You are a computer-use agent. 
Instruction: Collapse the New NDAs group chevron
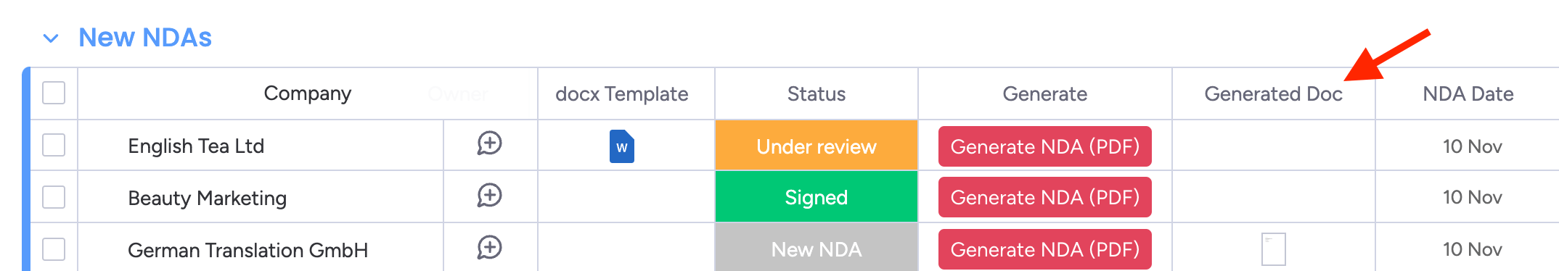pyautogui.click(x=51, y=38)
